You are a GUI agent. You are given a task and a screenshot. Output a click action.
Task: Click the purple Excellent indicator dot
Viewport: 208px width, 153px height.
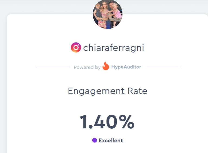[95, 140]
